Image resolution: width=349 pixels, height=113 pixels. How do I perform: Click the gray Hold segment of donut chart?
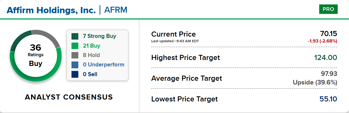[x=48, y=37]
